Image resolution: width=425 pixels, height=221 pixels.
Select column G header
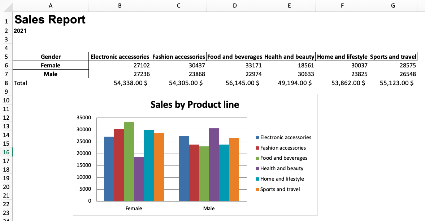click(x=393, y=5)
